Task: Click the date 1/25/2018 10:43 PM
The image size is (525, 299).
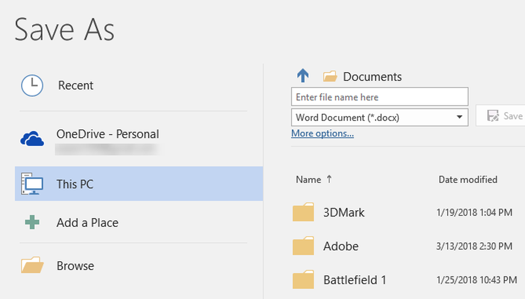Action: [x=477, y=280]
